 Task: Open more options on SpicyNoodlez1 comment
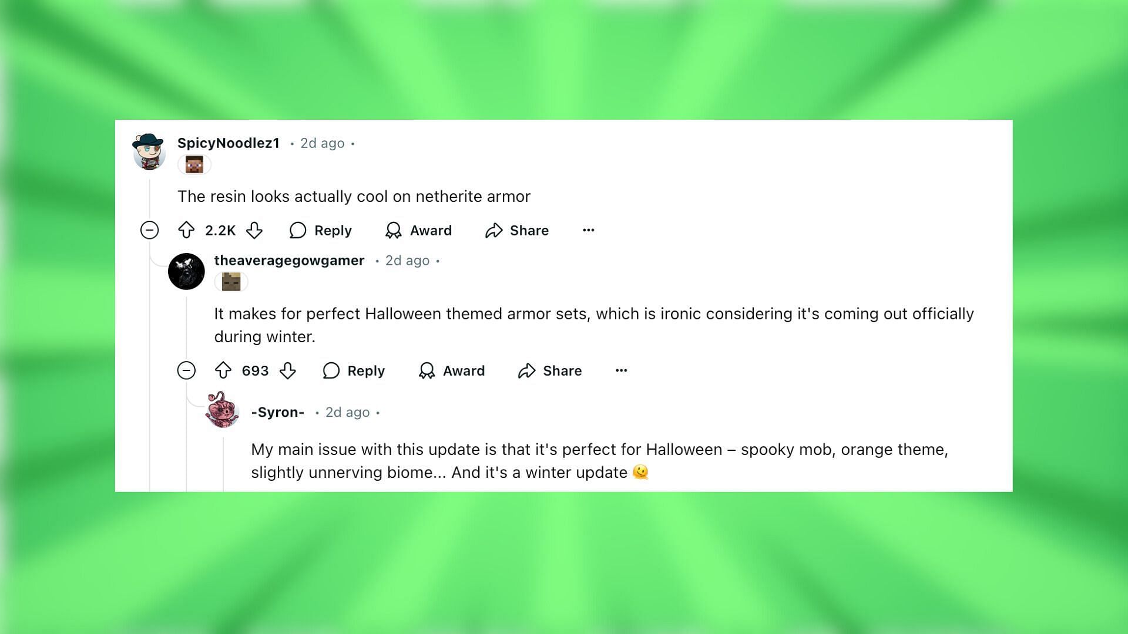tap(589, 229)
